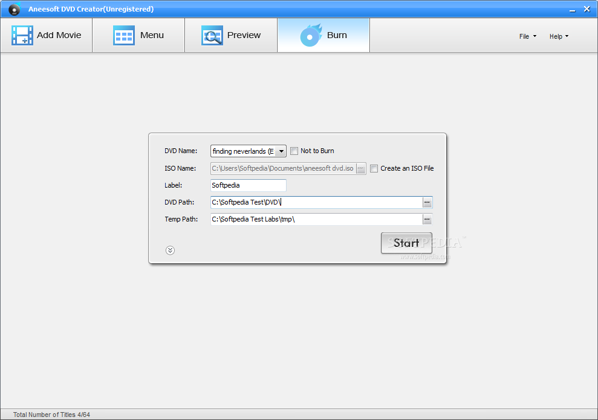Image resolution: width=598 pixels, height=420 pixels.
Task: Click Total Number of Titles 4/64 status
Action: pyautogui.click(x=51, y=415)
